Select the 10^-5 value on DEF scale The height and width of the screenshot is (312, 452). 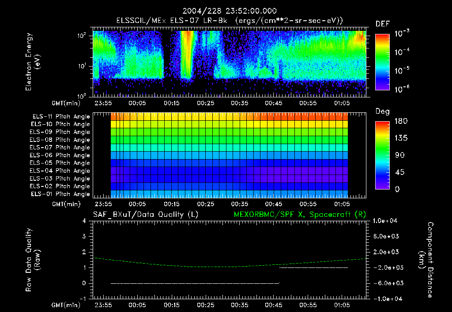pyautogui.click(x=402, y=71)
